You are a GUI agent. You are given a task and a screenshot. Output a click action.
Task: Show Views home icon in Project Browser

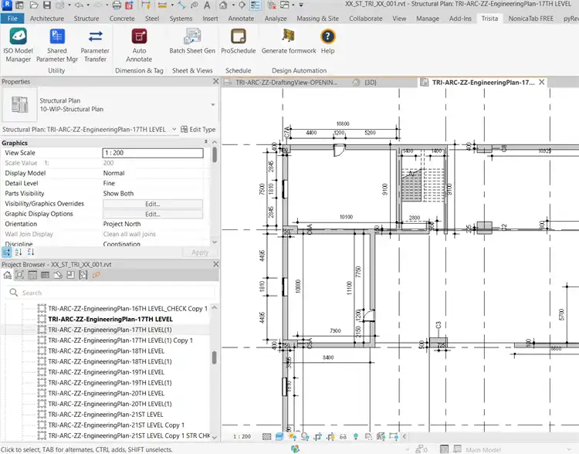[x=8, y=275]
